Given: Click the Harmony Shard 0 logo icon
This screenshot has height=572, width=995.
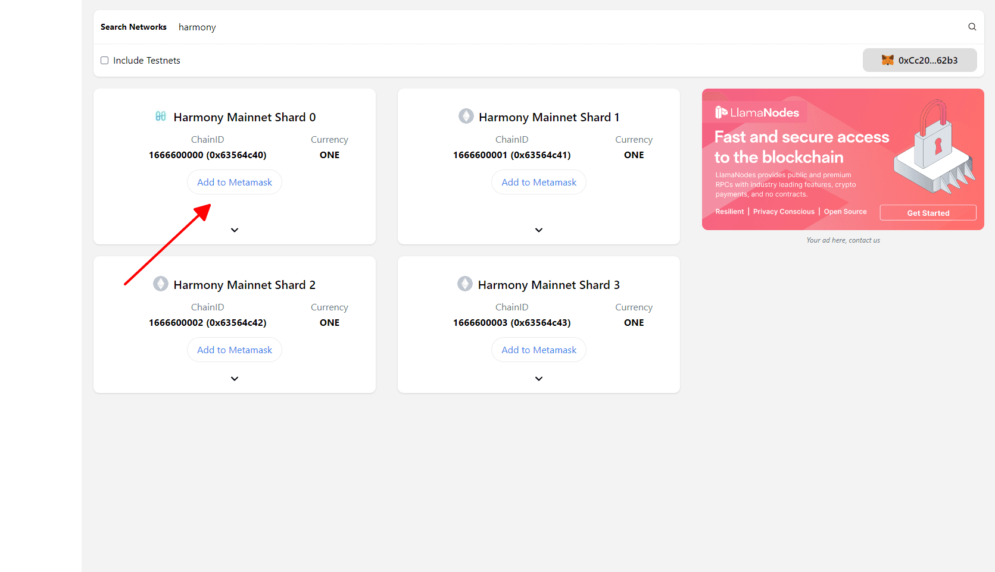Looking at the screenshot, I should (161, 116).
